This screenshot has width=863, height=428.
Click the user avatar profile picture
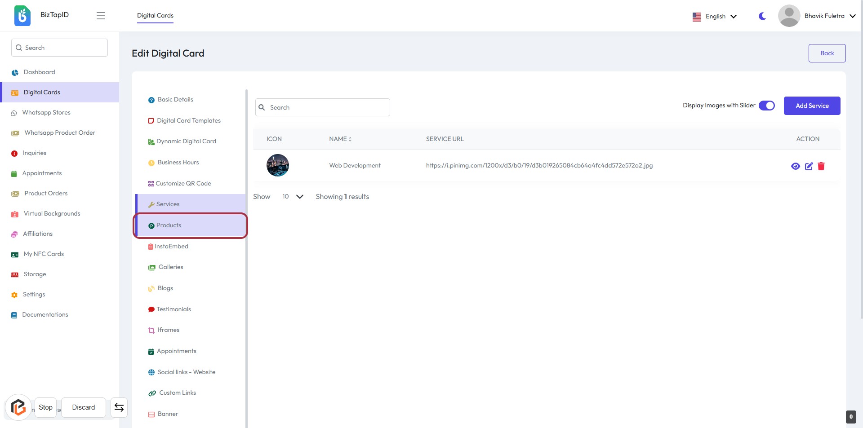[789, 16]
